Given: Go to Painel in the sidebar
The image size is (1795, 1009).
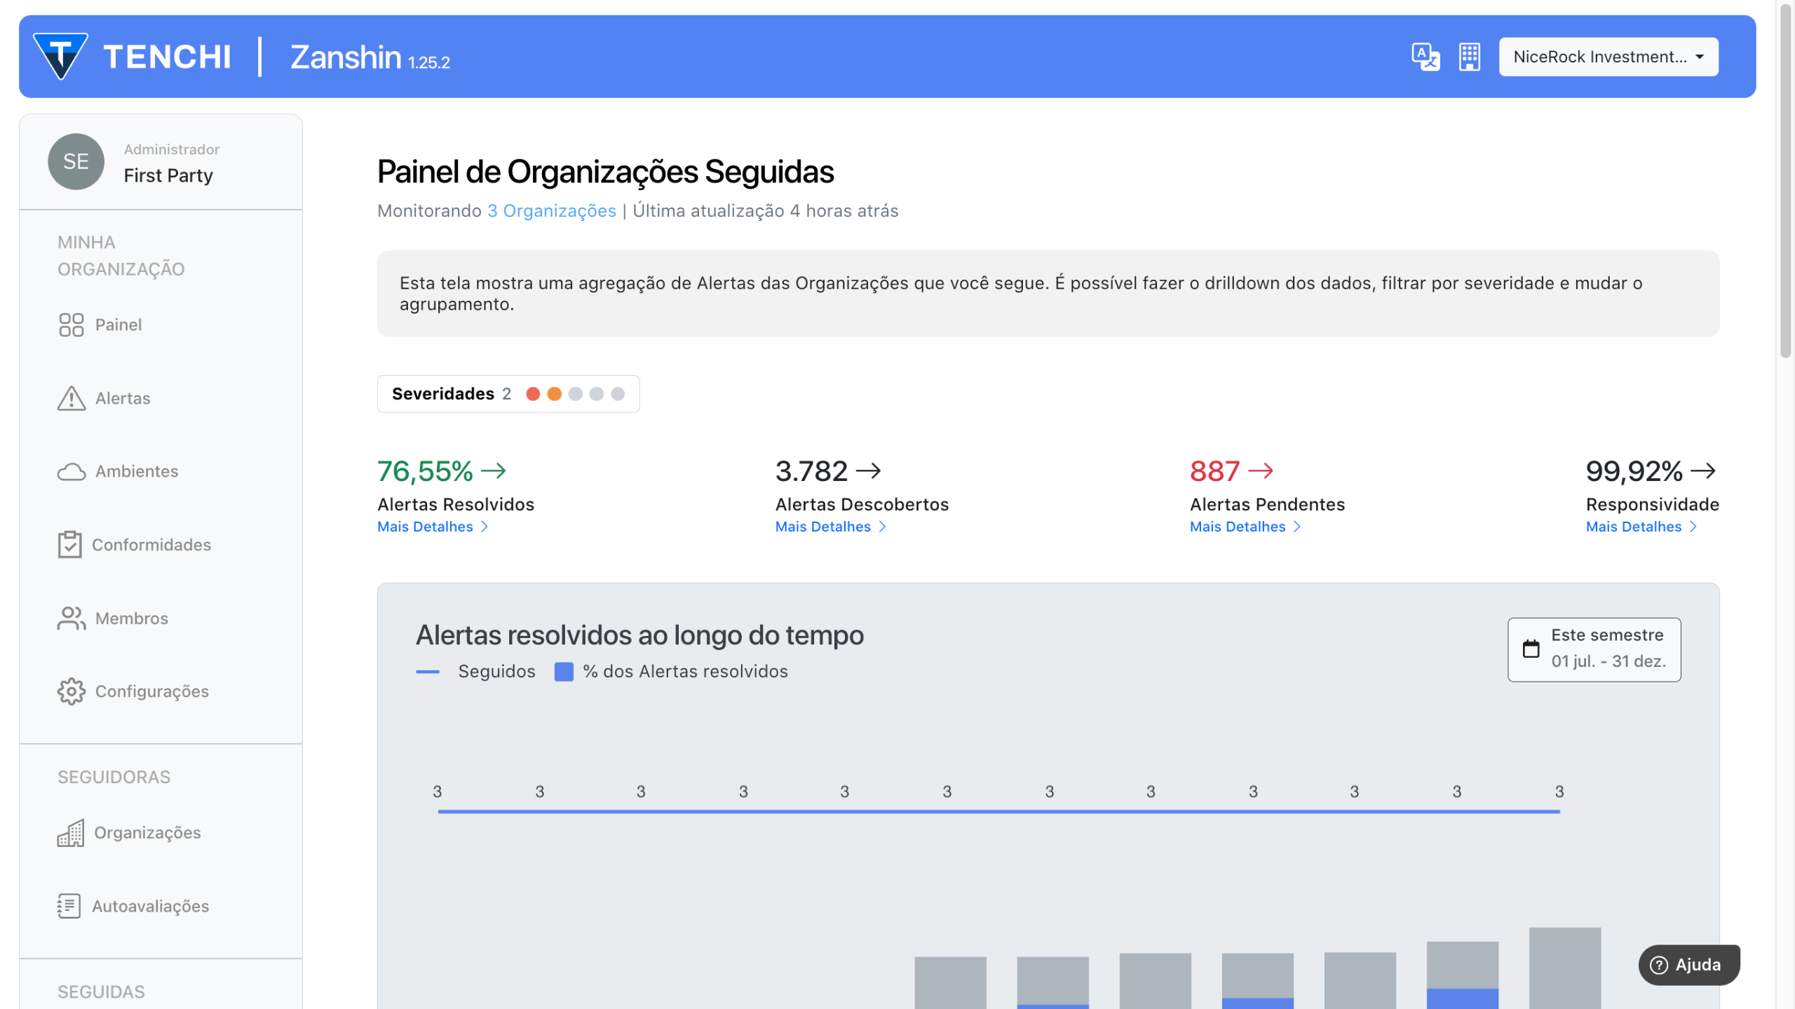Looking at the screenshot, I should click(x=118, y=325).
